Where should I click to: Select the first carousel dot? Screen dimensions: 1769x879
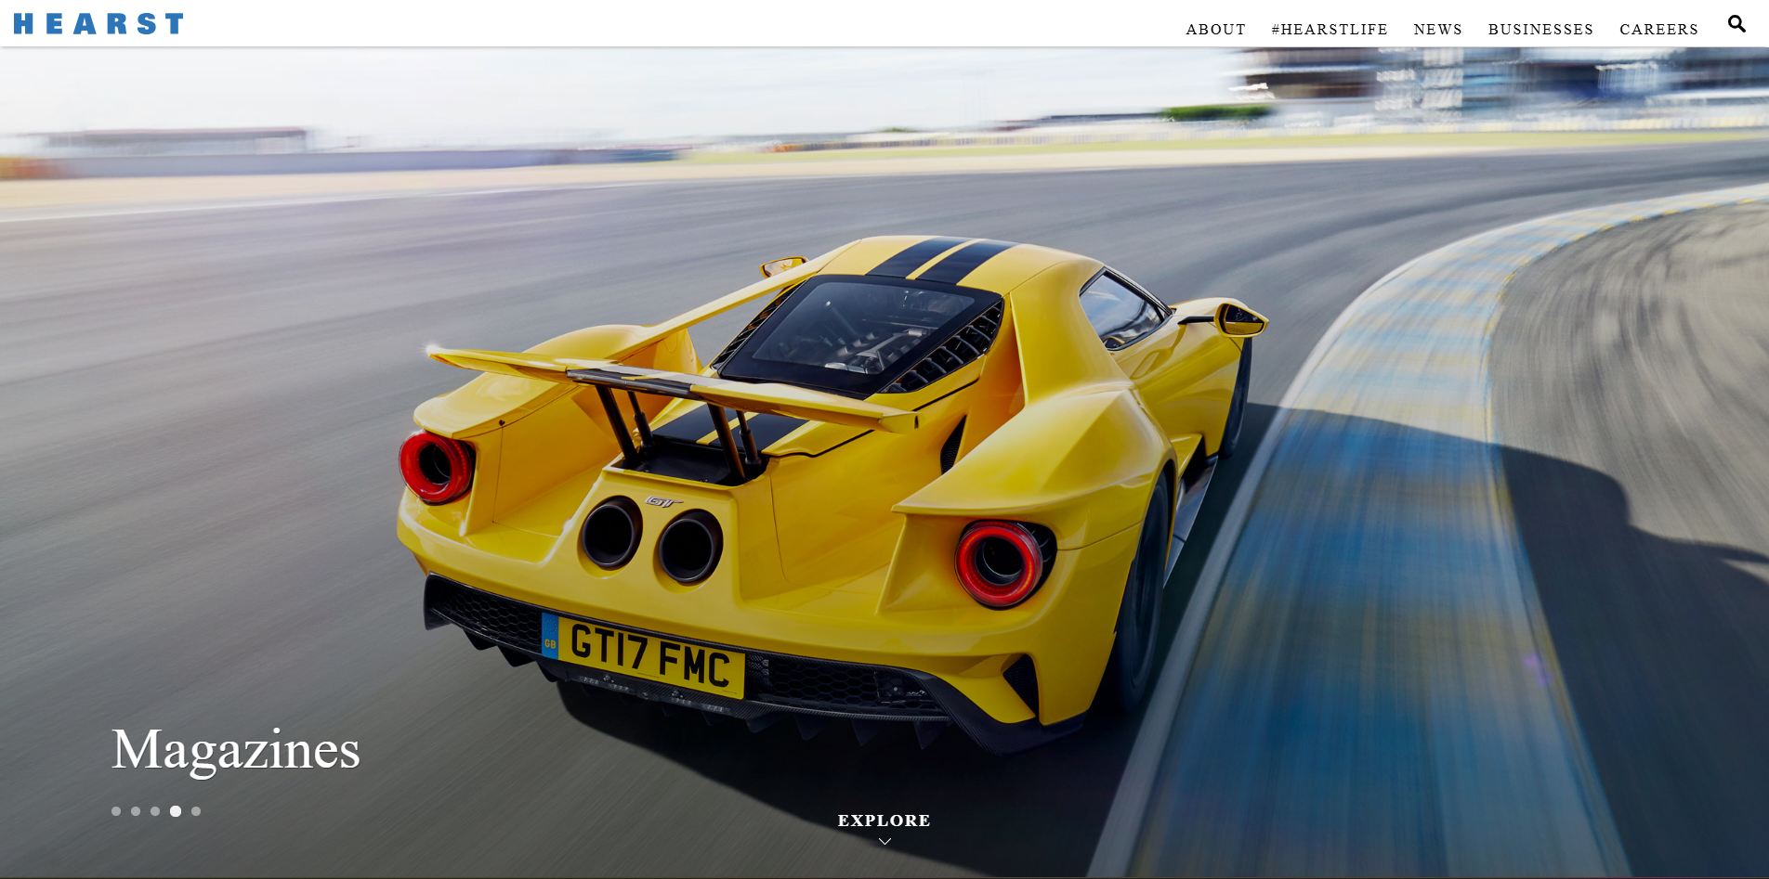[x=116, y=811]
